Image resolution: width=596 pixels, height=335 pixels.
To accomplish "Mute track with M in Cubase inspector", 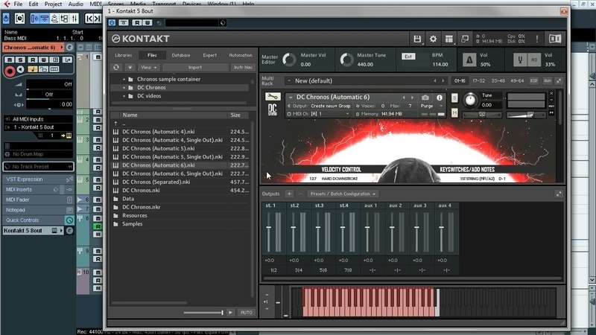I will pyautogui.click(x=10, y=60).
